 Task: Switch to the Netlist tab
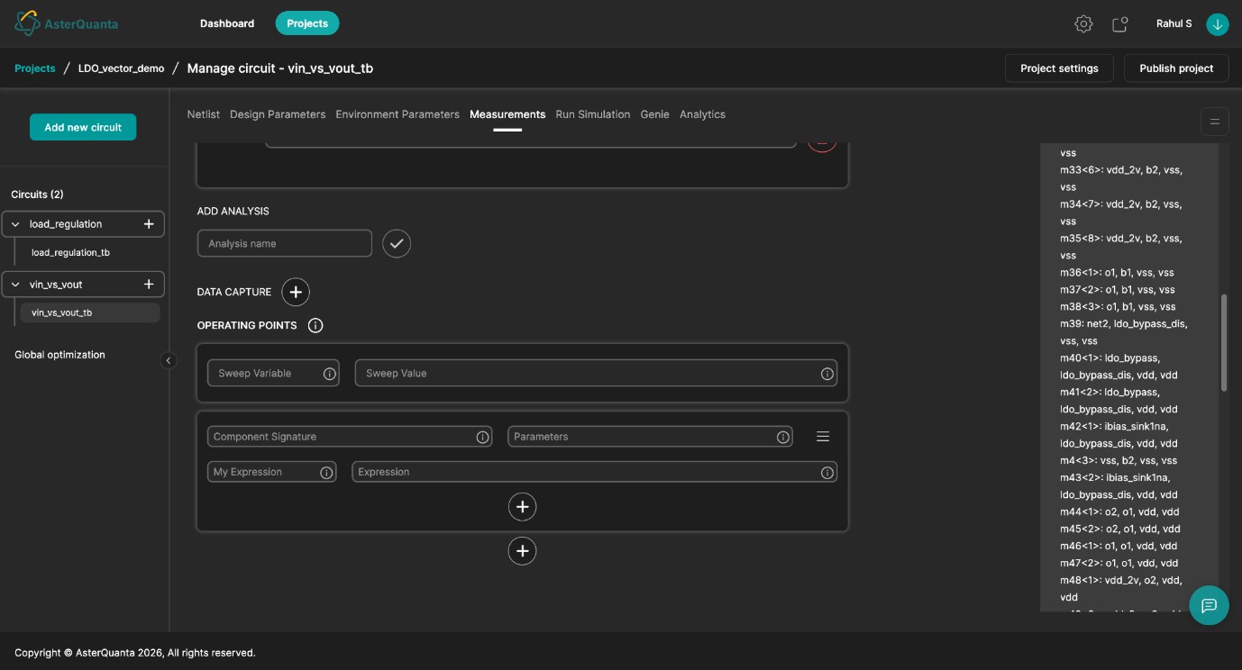pyautogui.click(x=204, y=114)
